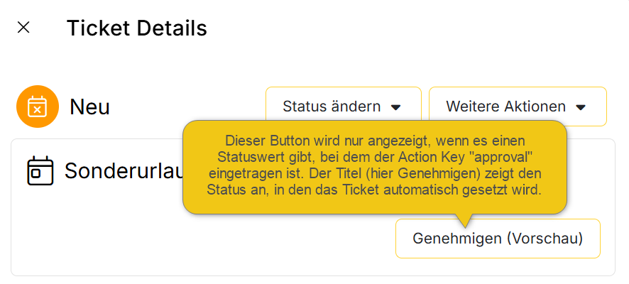The image size is (629, 284).
Task: Expand the Weitere Aktionen menu
Action: (x=517, y=106)
